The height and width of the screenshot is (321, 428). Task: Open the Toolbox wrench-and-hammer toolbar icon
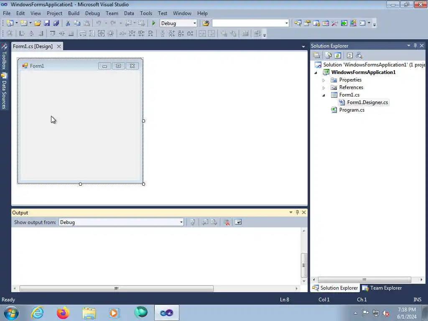click(335, 23)
